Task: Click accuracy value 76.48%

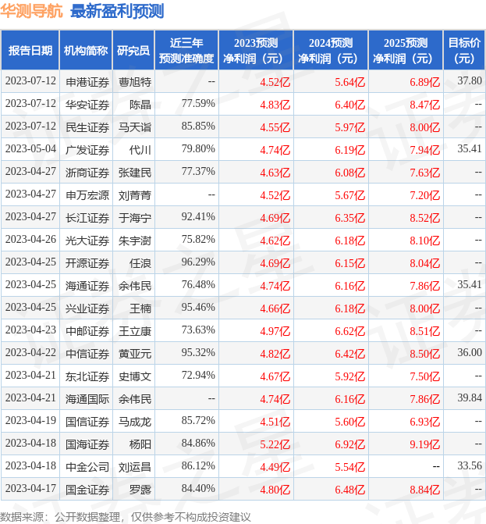Action: point(198,285)
